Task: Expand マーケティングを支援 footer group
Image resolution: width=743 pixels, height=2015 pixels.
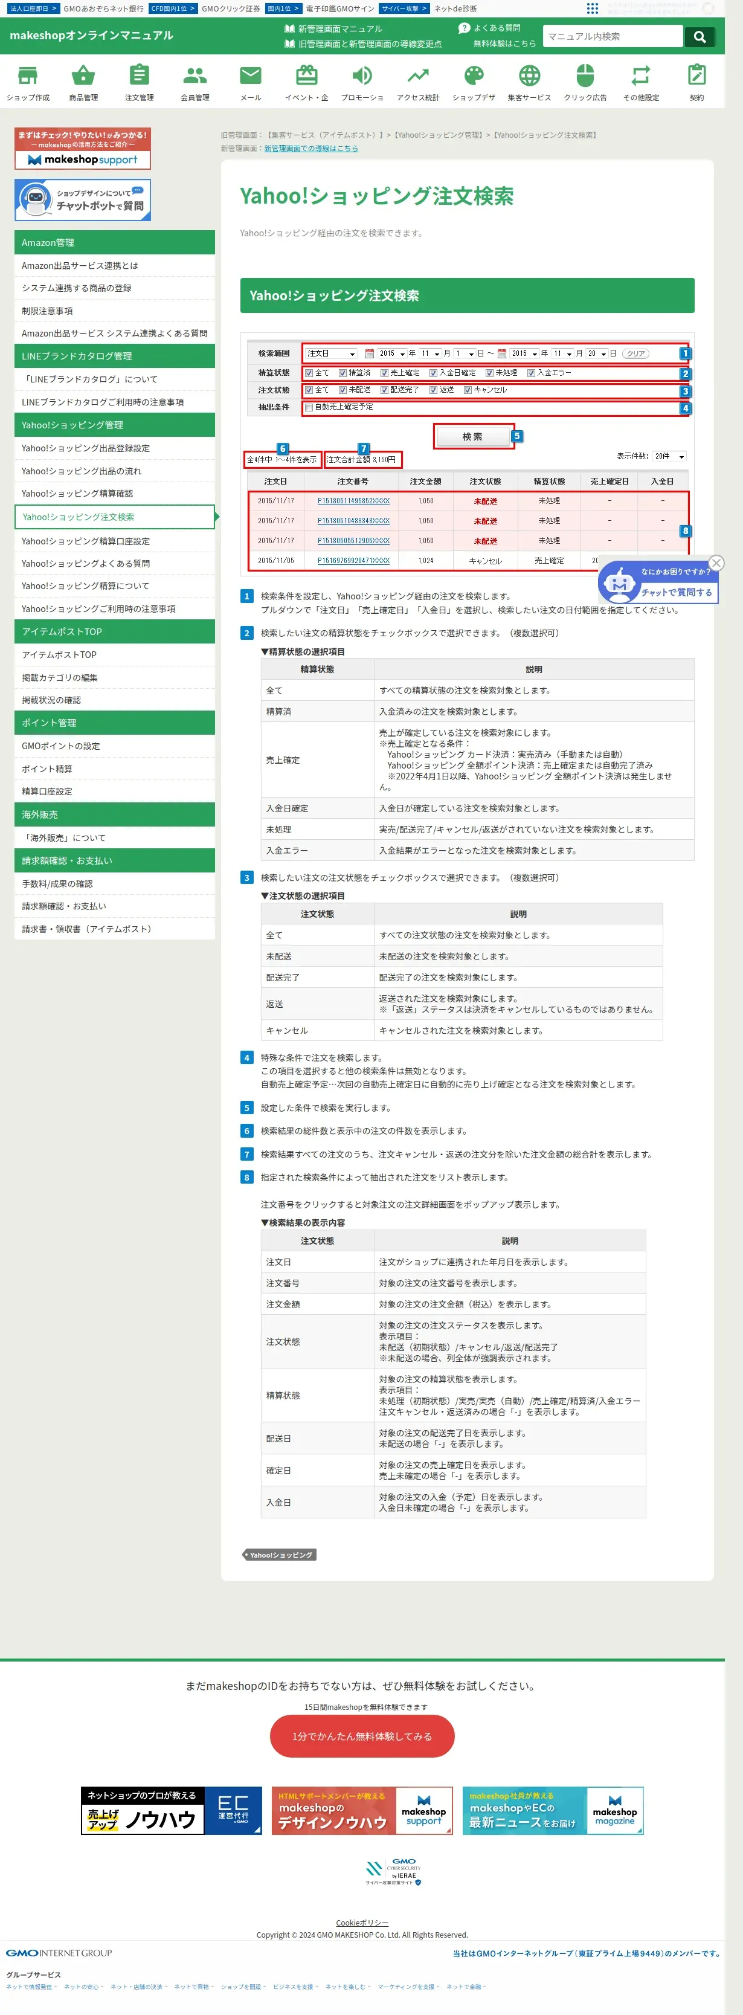Action: coord(408,1986)
